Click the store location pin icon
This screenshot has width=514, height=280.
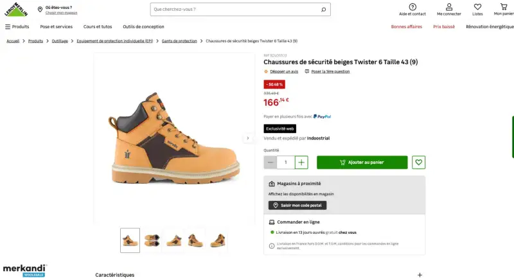pyautogui.click(x=40, y=10)
